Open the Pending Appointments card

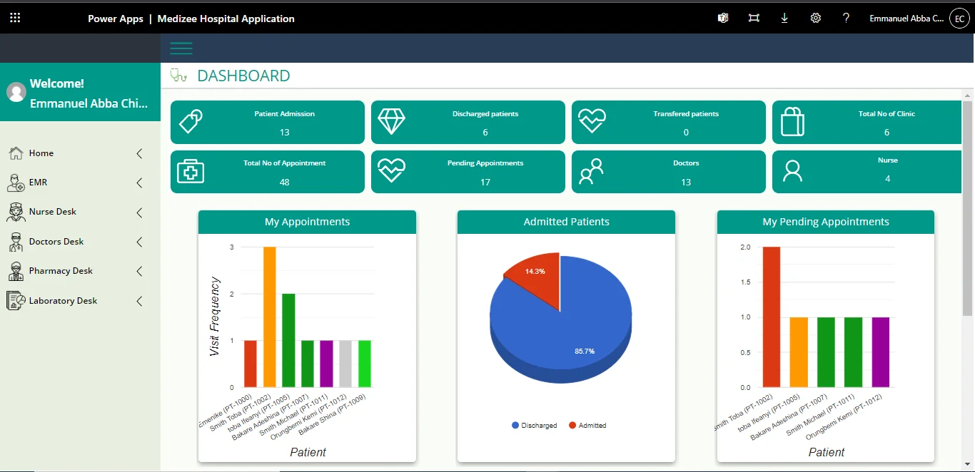click(468, 172)
